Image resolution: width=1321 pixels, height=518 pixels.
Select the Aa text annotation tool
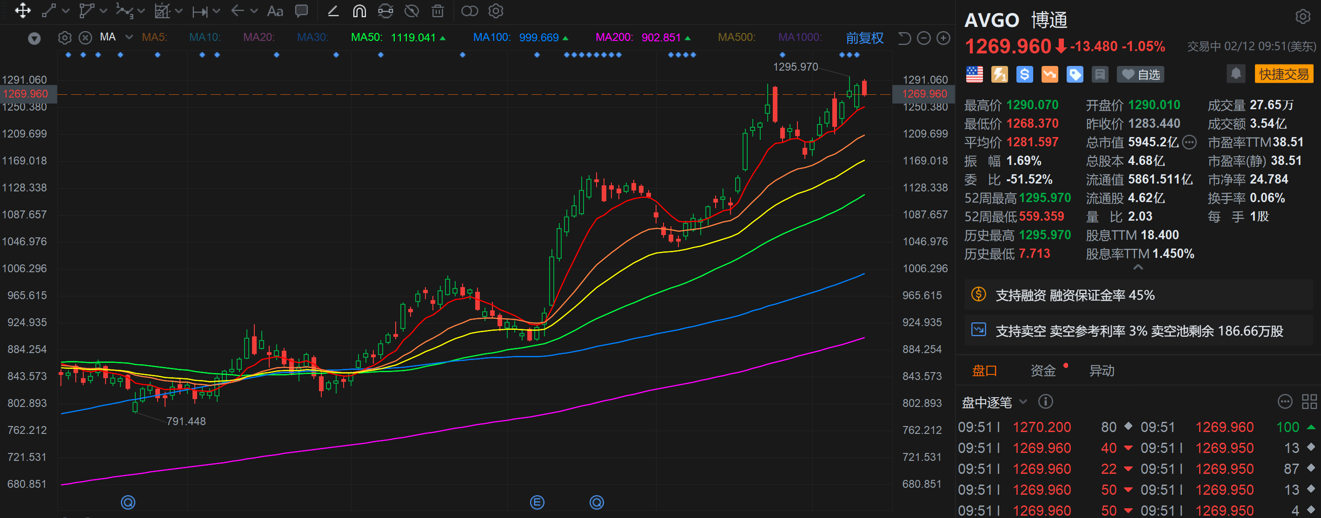click(x=275, y=11)
